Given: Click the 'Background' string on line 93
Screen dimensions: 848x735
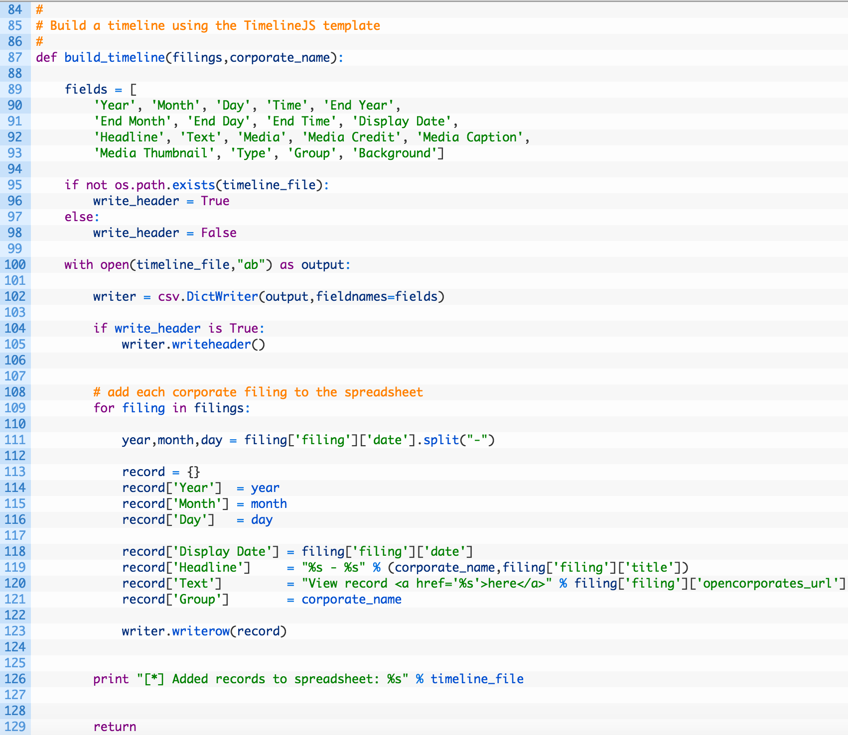Looking at the screenshot, I should pos(395,153).
